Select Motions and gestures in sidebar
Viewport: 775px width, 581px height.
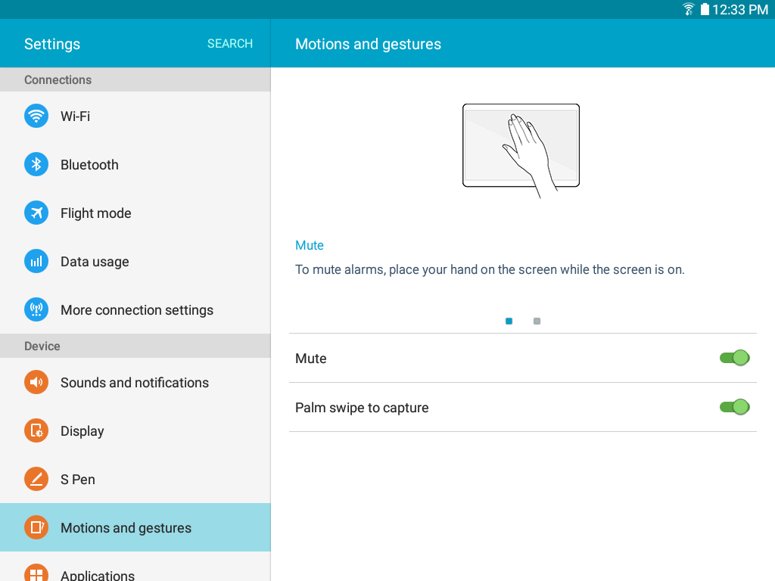coord(135,527)
